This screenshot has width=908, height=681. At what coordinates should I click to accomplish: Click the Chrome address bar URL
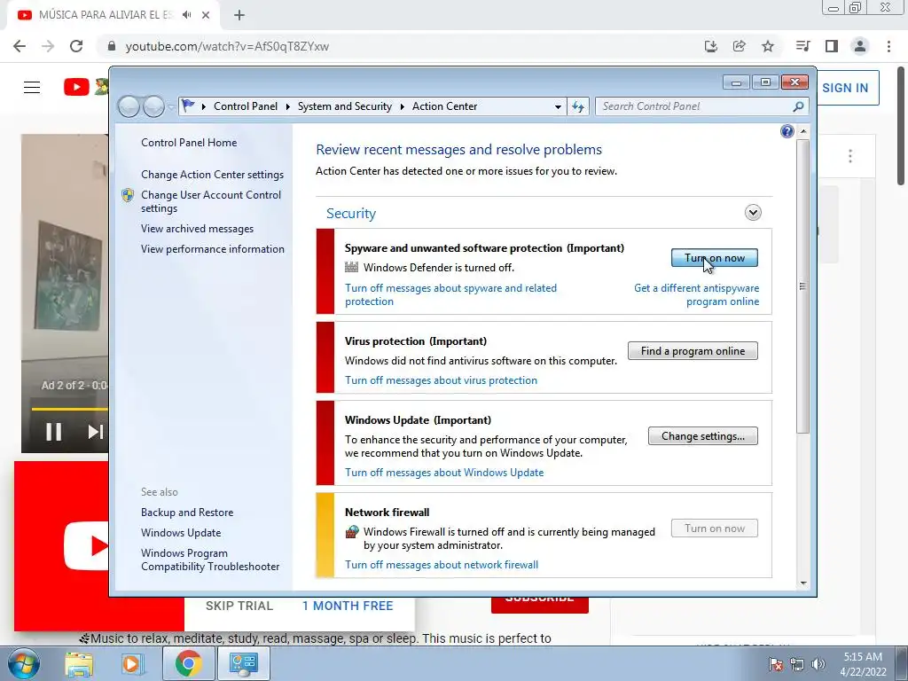(227, 46)
